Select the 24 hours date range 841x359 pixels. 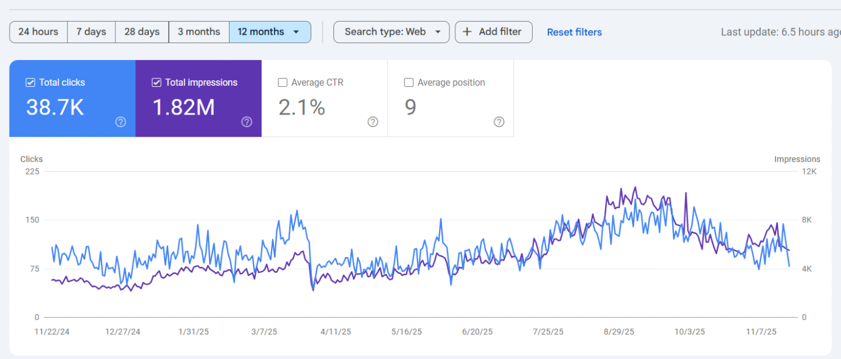(38, 32)
